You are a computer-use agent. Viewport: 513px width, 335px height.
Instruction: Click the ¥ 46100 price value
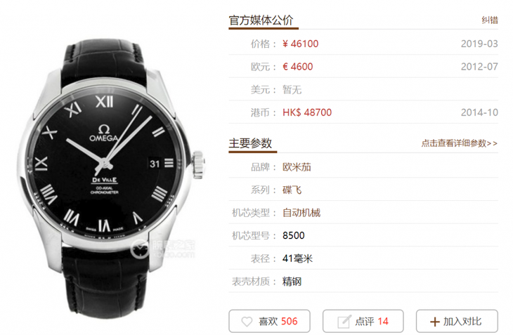click(x=300, y=44)
